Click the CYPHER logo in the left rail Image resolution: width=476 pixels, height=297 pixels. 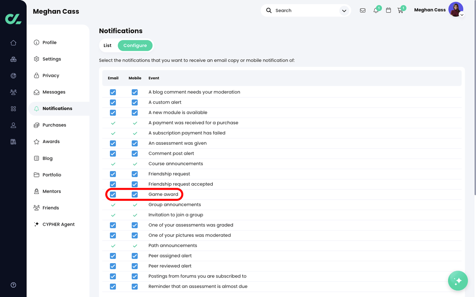point(13,19)
